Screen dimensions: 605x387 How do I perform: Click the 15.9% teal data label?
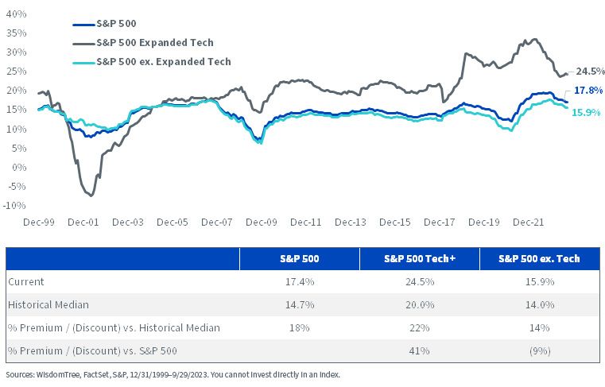(586, 112)
